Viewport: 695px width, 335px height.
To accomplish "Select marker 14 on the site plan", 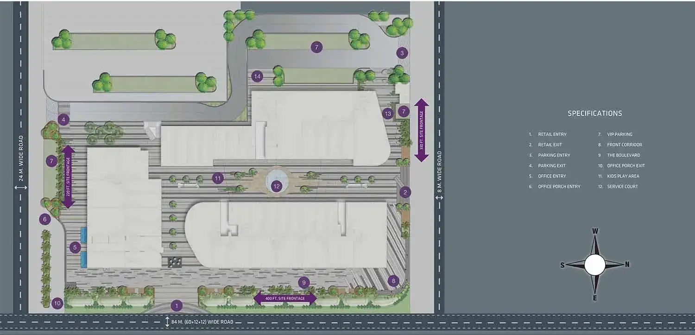I will [x=257, y=76].
